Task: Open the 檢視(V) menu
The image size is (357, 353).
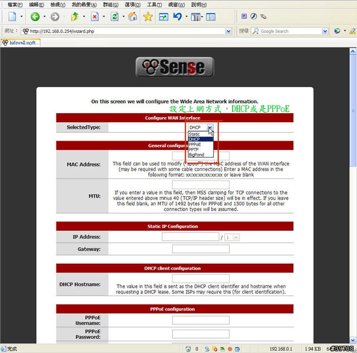Action: 58,4
